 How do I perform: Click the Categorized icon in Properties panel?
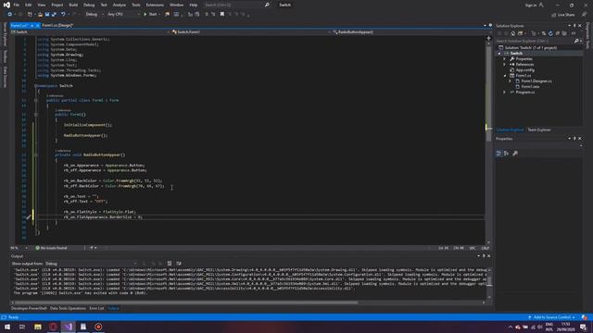[498, 154]
